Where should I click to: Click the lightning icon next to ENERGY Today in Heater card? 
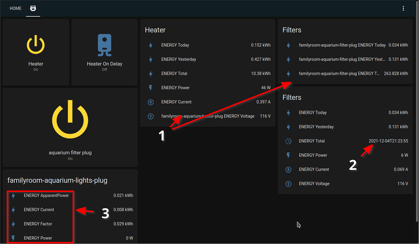151,45
